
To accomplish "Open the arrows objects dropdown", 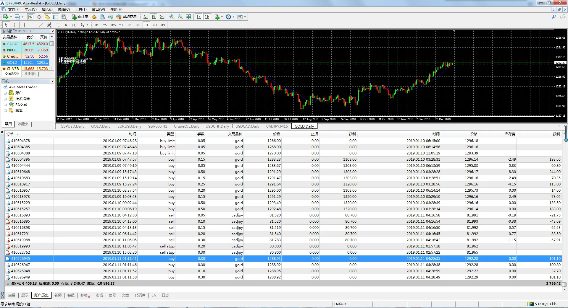I will pyautogui.click(x=87, y=25).
